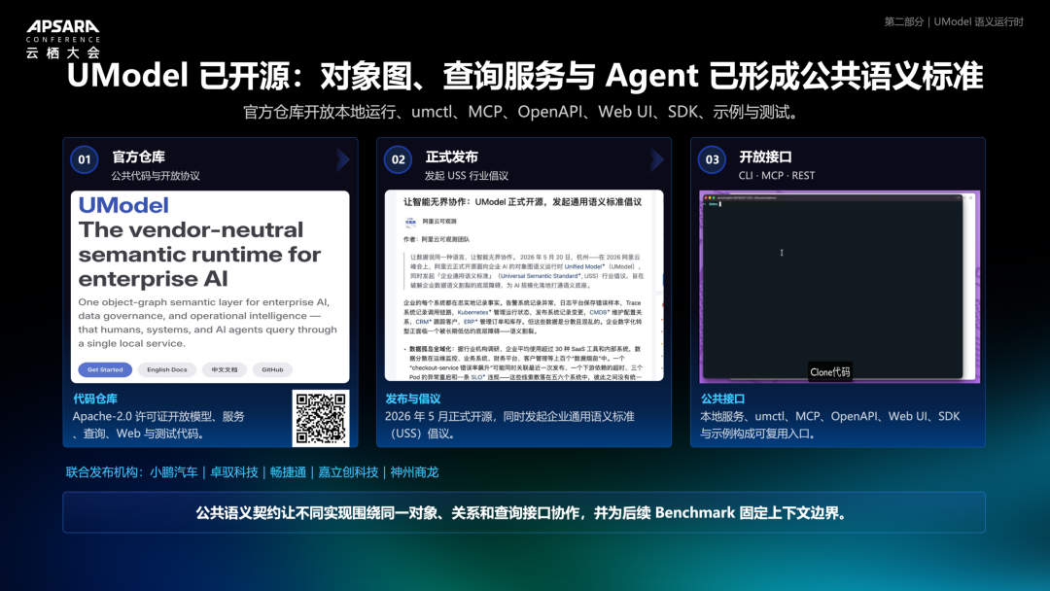Image resolution: width=1050 pixels, height=591 pixels.
Task: Select the 正式发布 card title
Action: [x=452, y=156]
